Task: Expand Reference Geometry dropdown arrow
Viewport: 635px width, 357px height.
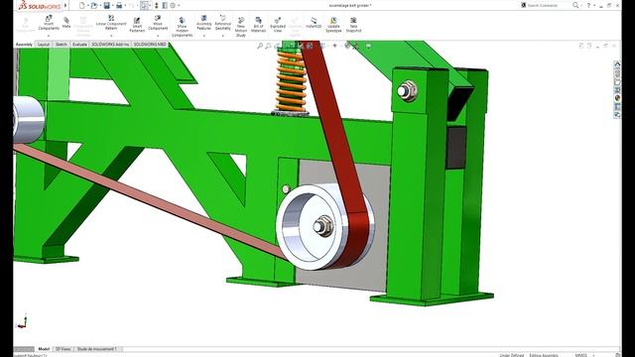Action: [x=222, y=36]
